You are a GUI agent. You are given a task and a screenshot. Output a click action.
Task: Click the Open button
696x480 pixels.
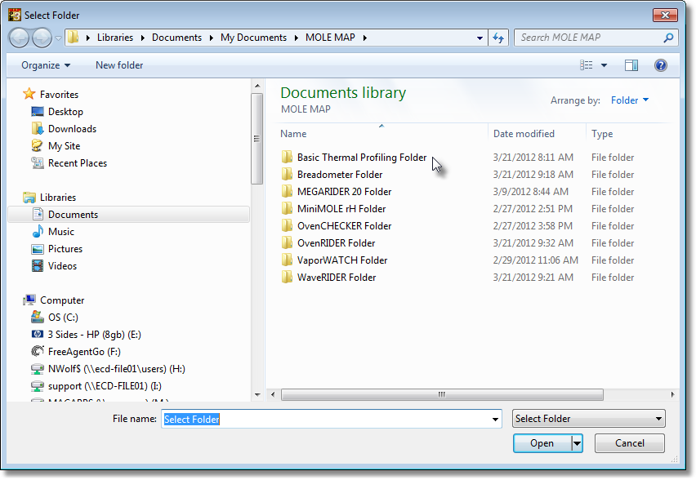tap(542, 443)
